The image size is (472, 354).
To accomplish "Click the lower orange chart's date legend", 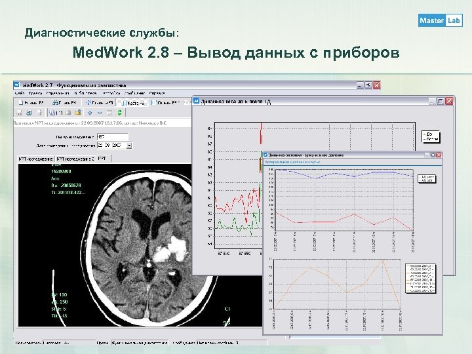I will coord(420,279).
